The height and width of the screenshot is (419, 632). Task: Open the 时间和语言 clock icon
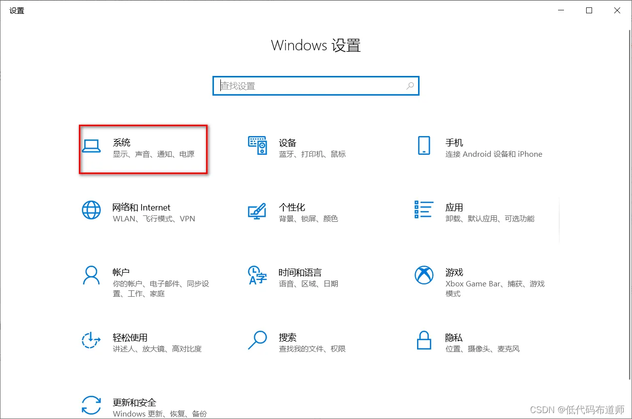[x=257, y=276]
